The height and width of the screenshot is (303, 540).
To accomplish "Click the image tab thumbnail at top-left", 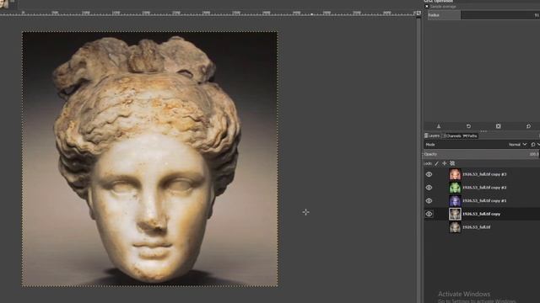I will click(x=4, y=3).
